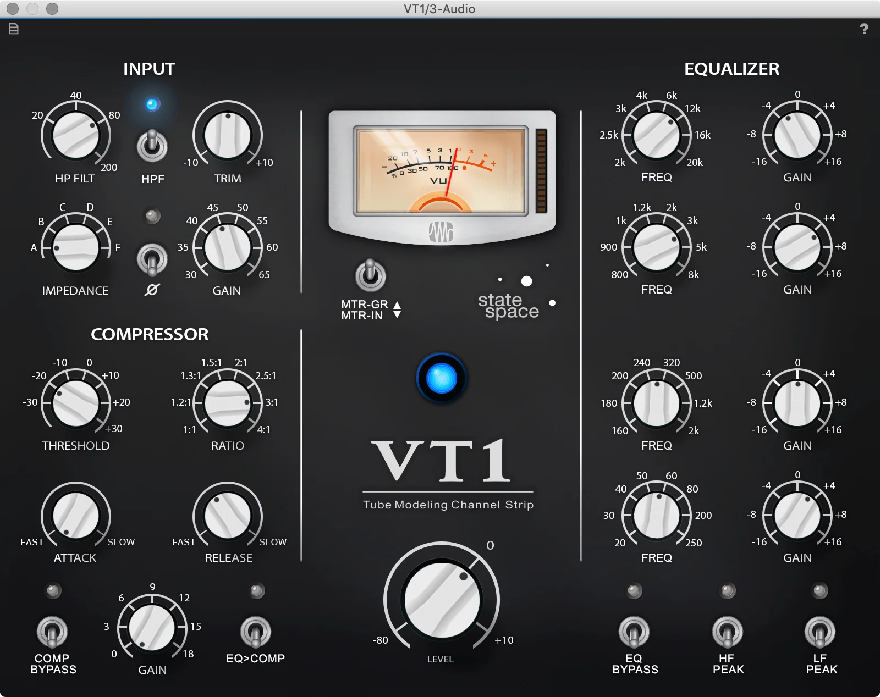Click the HP FILT knob
880x697 pixels.
76,135
